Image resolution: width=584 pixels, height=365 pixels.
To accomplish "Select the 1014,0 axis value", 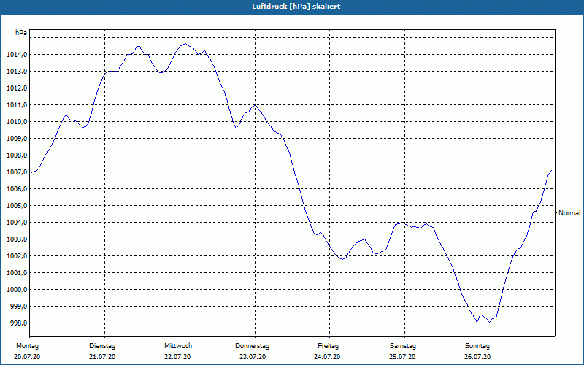I will pos(17,55).
